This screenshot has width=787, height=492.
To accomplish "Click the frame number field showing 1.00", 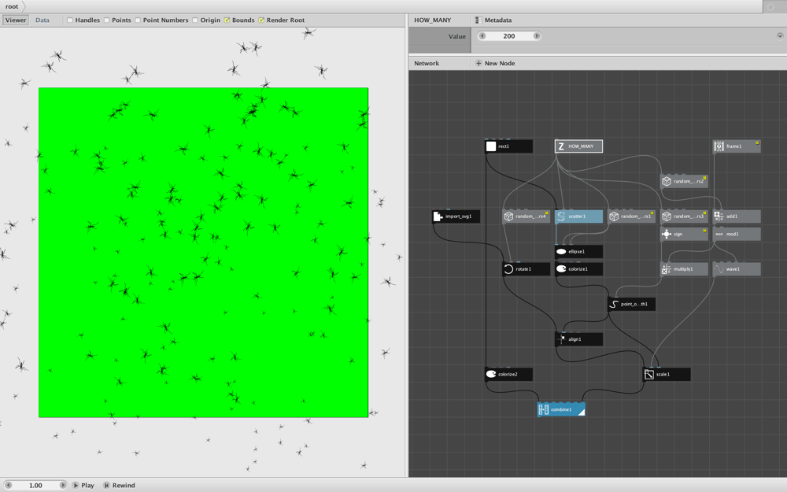I will 35,485.
